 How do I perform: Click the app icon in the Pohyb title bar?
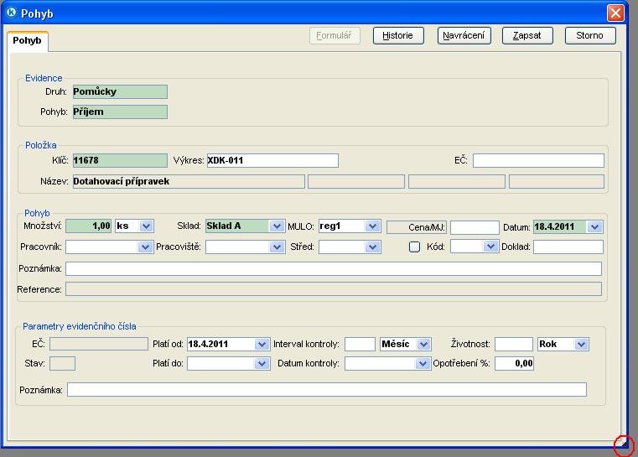pos(11,13)
